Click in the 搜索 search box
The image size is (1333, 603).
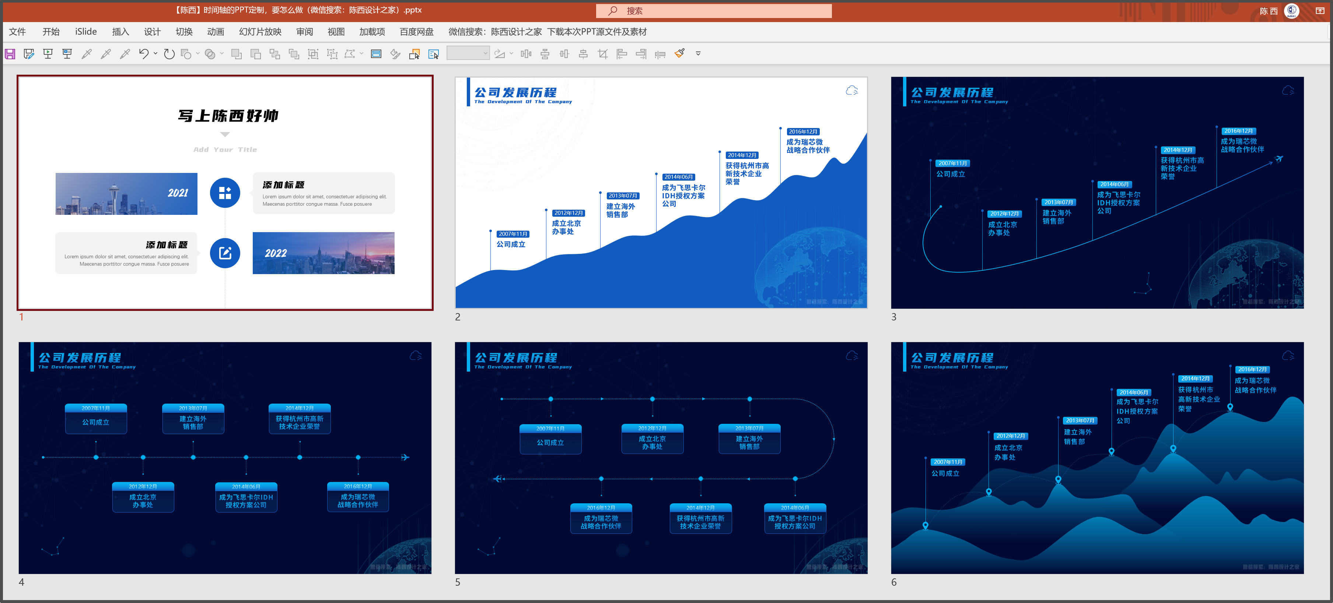click(x=714, y=11)
